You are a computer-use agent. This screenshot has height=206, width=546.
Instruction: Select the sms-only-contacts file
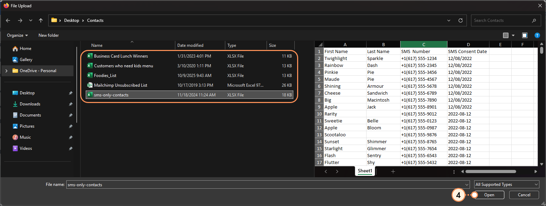tap(190, 95)
